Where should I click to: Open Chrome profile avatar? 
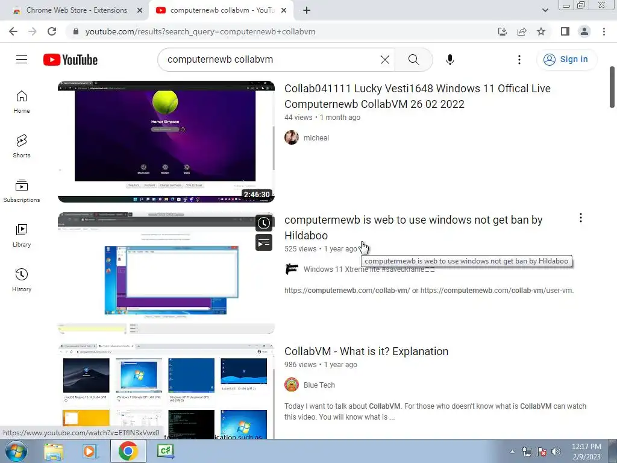tap(584, 31)
